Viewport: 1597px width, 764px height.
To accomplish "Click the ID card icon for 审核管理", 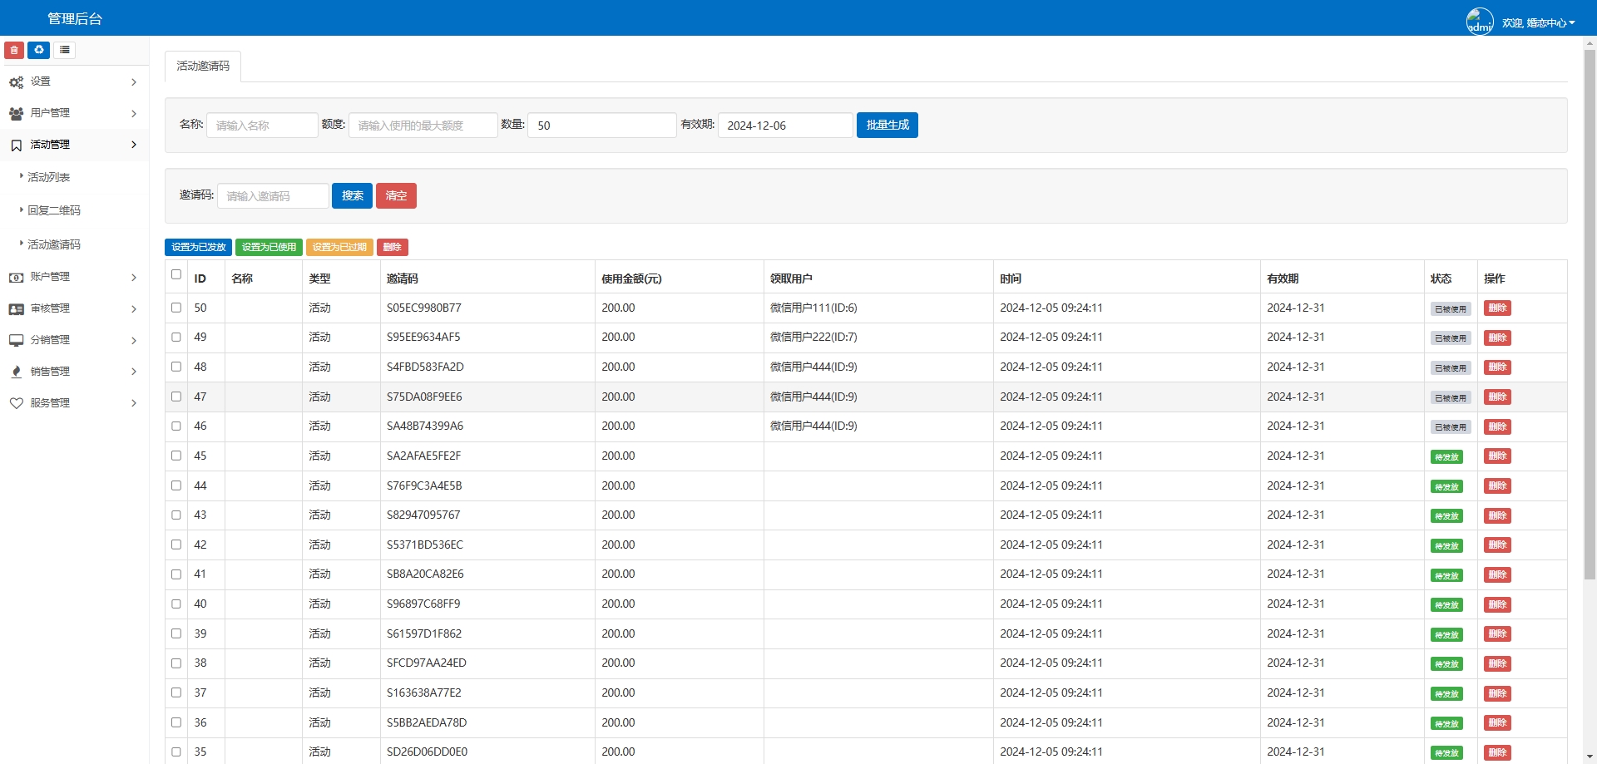I will [x=16, y=308].
